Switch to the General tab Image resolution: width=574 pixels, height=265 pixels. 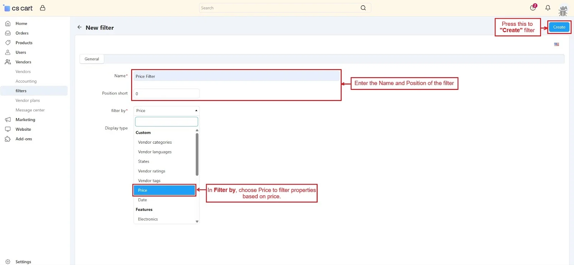pos(92,59)
